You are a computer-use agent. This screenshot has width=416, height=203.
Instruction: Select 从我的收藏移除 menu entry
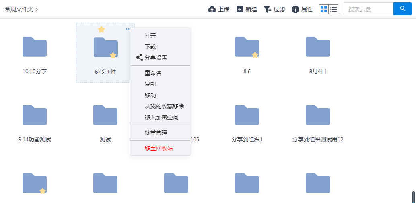(x=160, y=106)
